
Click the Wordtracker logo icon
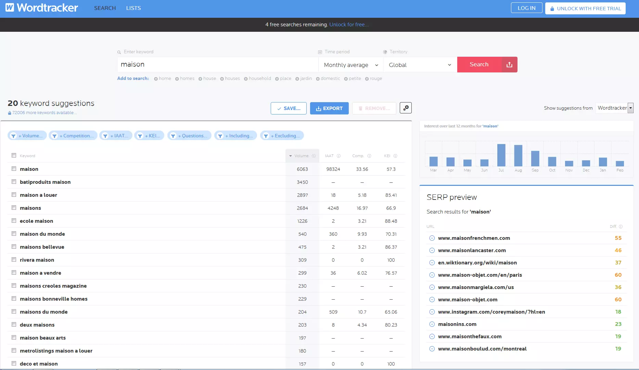point(10,8)
